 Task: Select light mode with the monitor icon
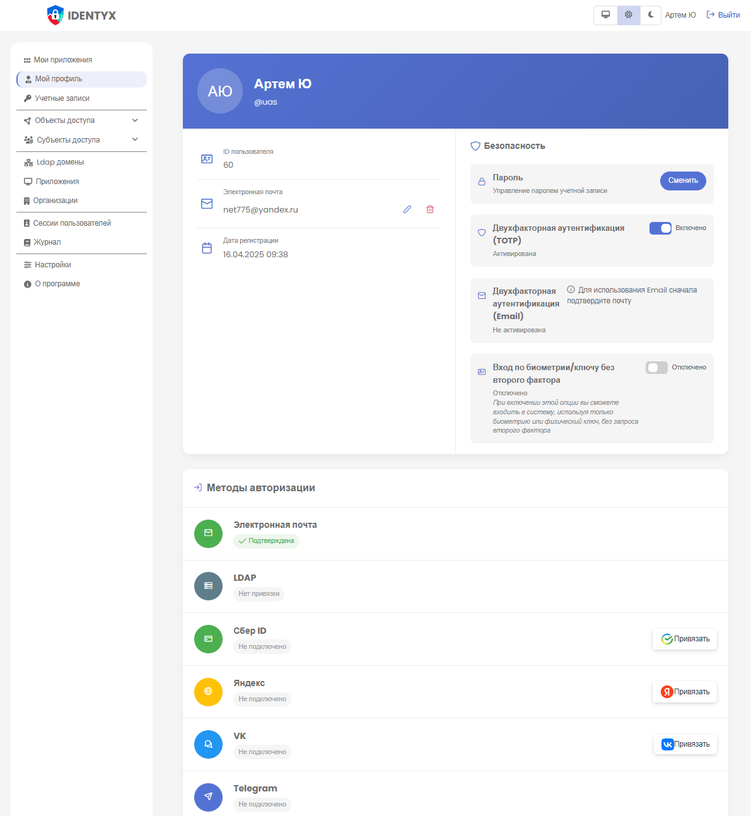coord(605,15)
